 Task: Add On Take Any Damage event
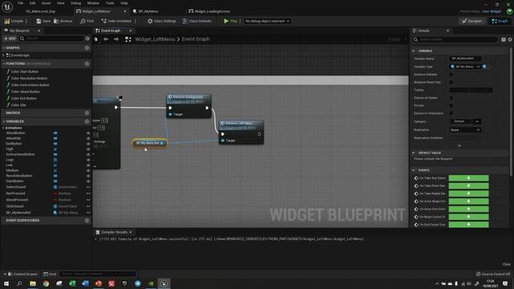(x=468, y=178)
